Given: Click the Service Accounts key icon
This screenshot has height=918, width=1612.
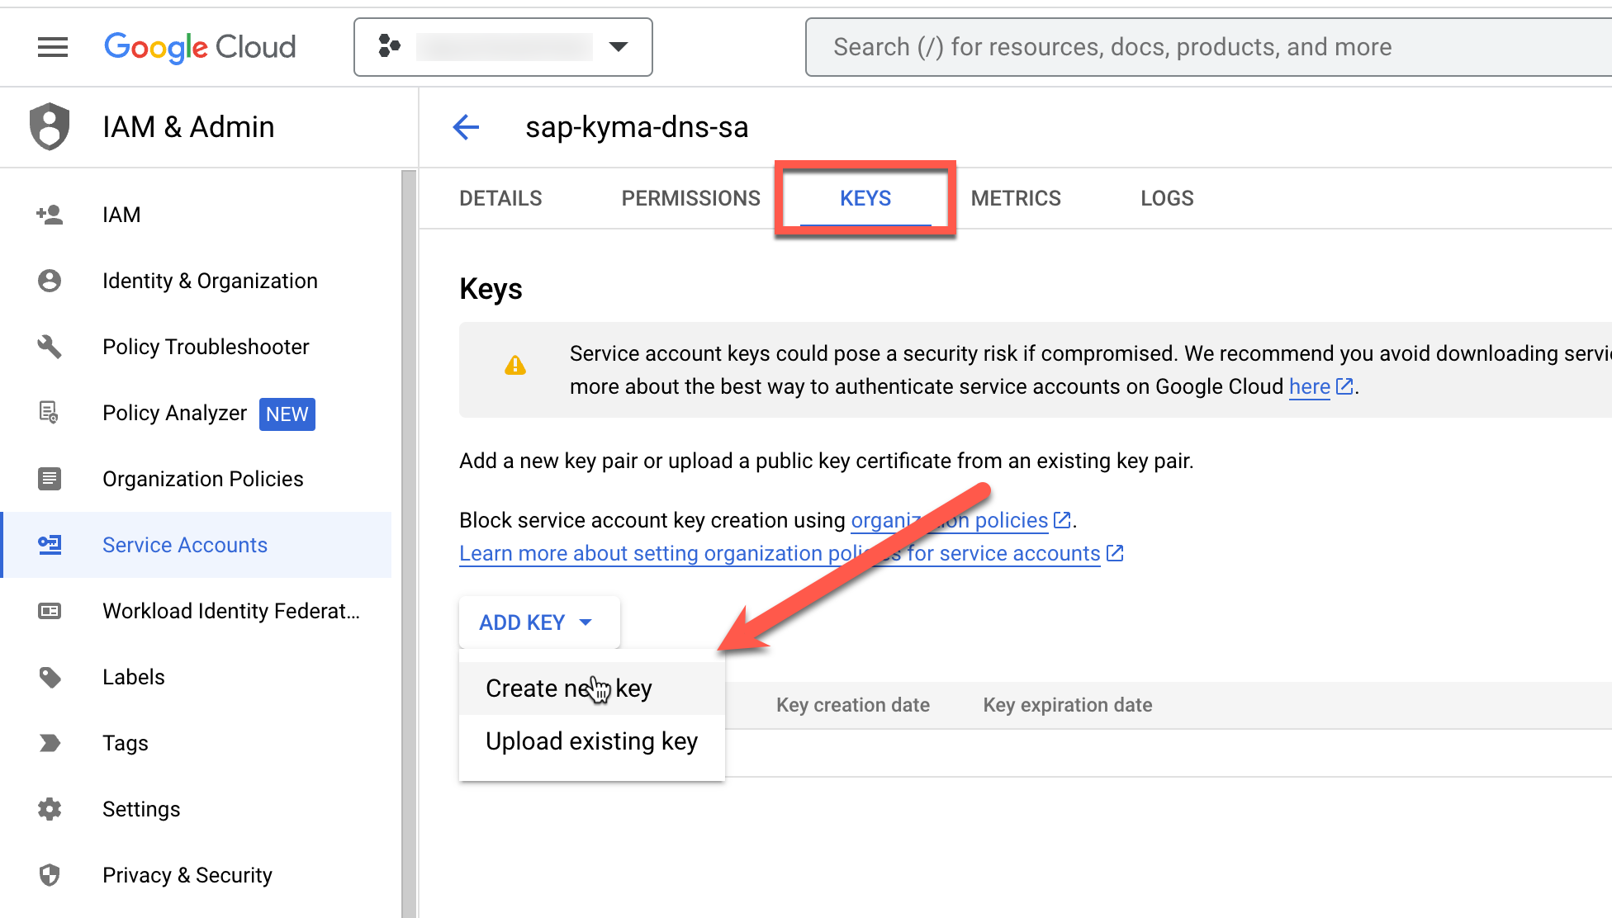Looking at the screenshot, I should [x=50, y=545].
